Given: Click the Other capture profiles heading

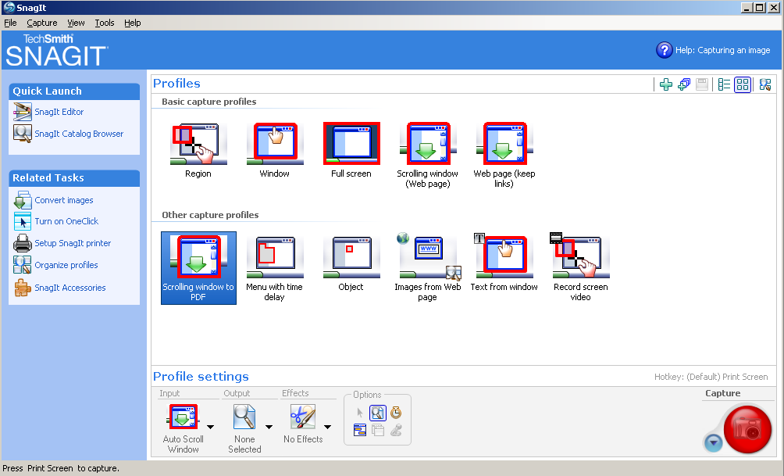Looking at the screenshot, I should point(210,215).
